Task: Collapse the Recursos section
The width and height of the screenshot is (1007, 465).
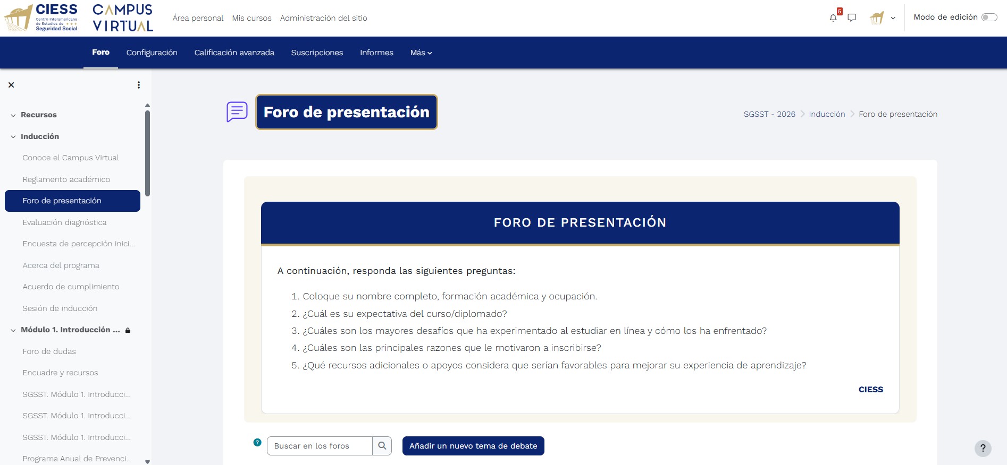Action: point(13,115)
